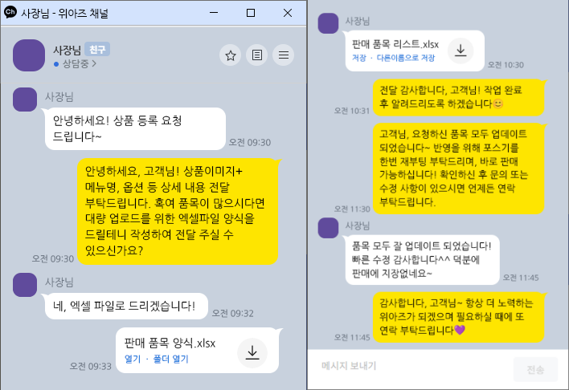Click the avatar beside the 판매 품목 리스트.xlsx message
The width and height of the screenshot is (569, 390).
tap(328, 23)
